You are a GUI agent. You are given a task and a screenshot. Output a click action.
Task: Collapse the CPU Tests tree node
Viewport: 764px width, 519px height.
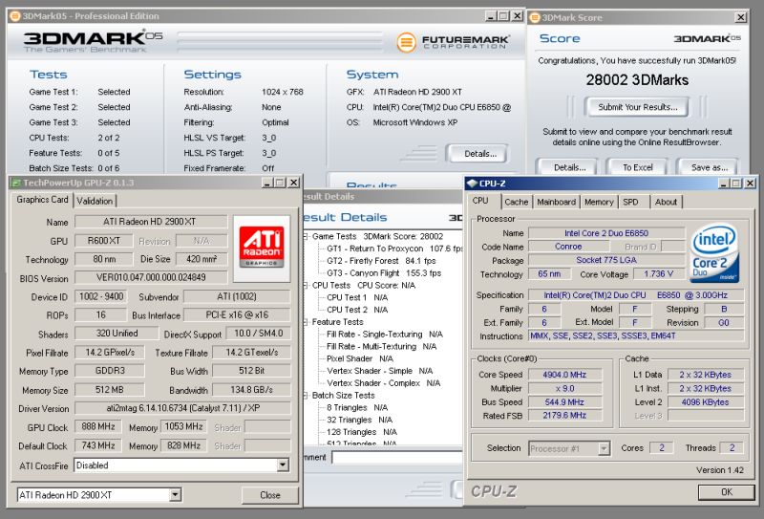coord(306,286)
